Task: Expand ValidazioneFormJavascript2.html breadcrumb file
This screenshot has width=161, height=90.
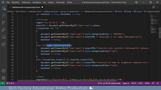Action: pyautogui.click(x=98, y=11)
